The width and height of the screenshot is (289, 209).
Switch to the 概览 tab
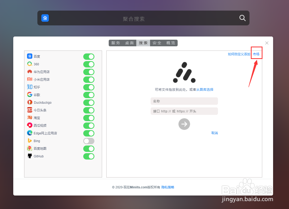[171, 43]
